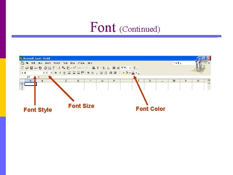
Task: Click the Office Assistant paperclip
Action: [x=198, y=64]
